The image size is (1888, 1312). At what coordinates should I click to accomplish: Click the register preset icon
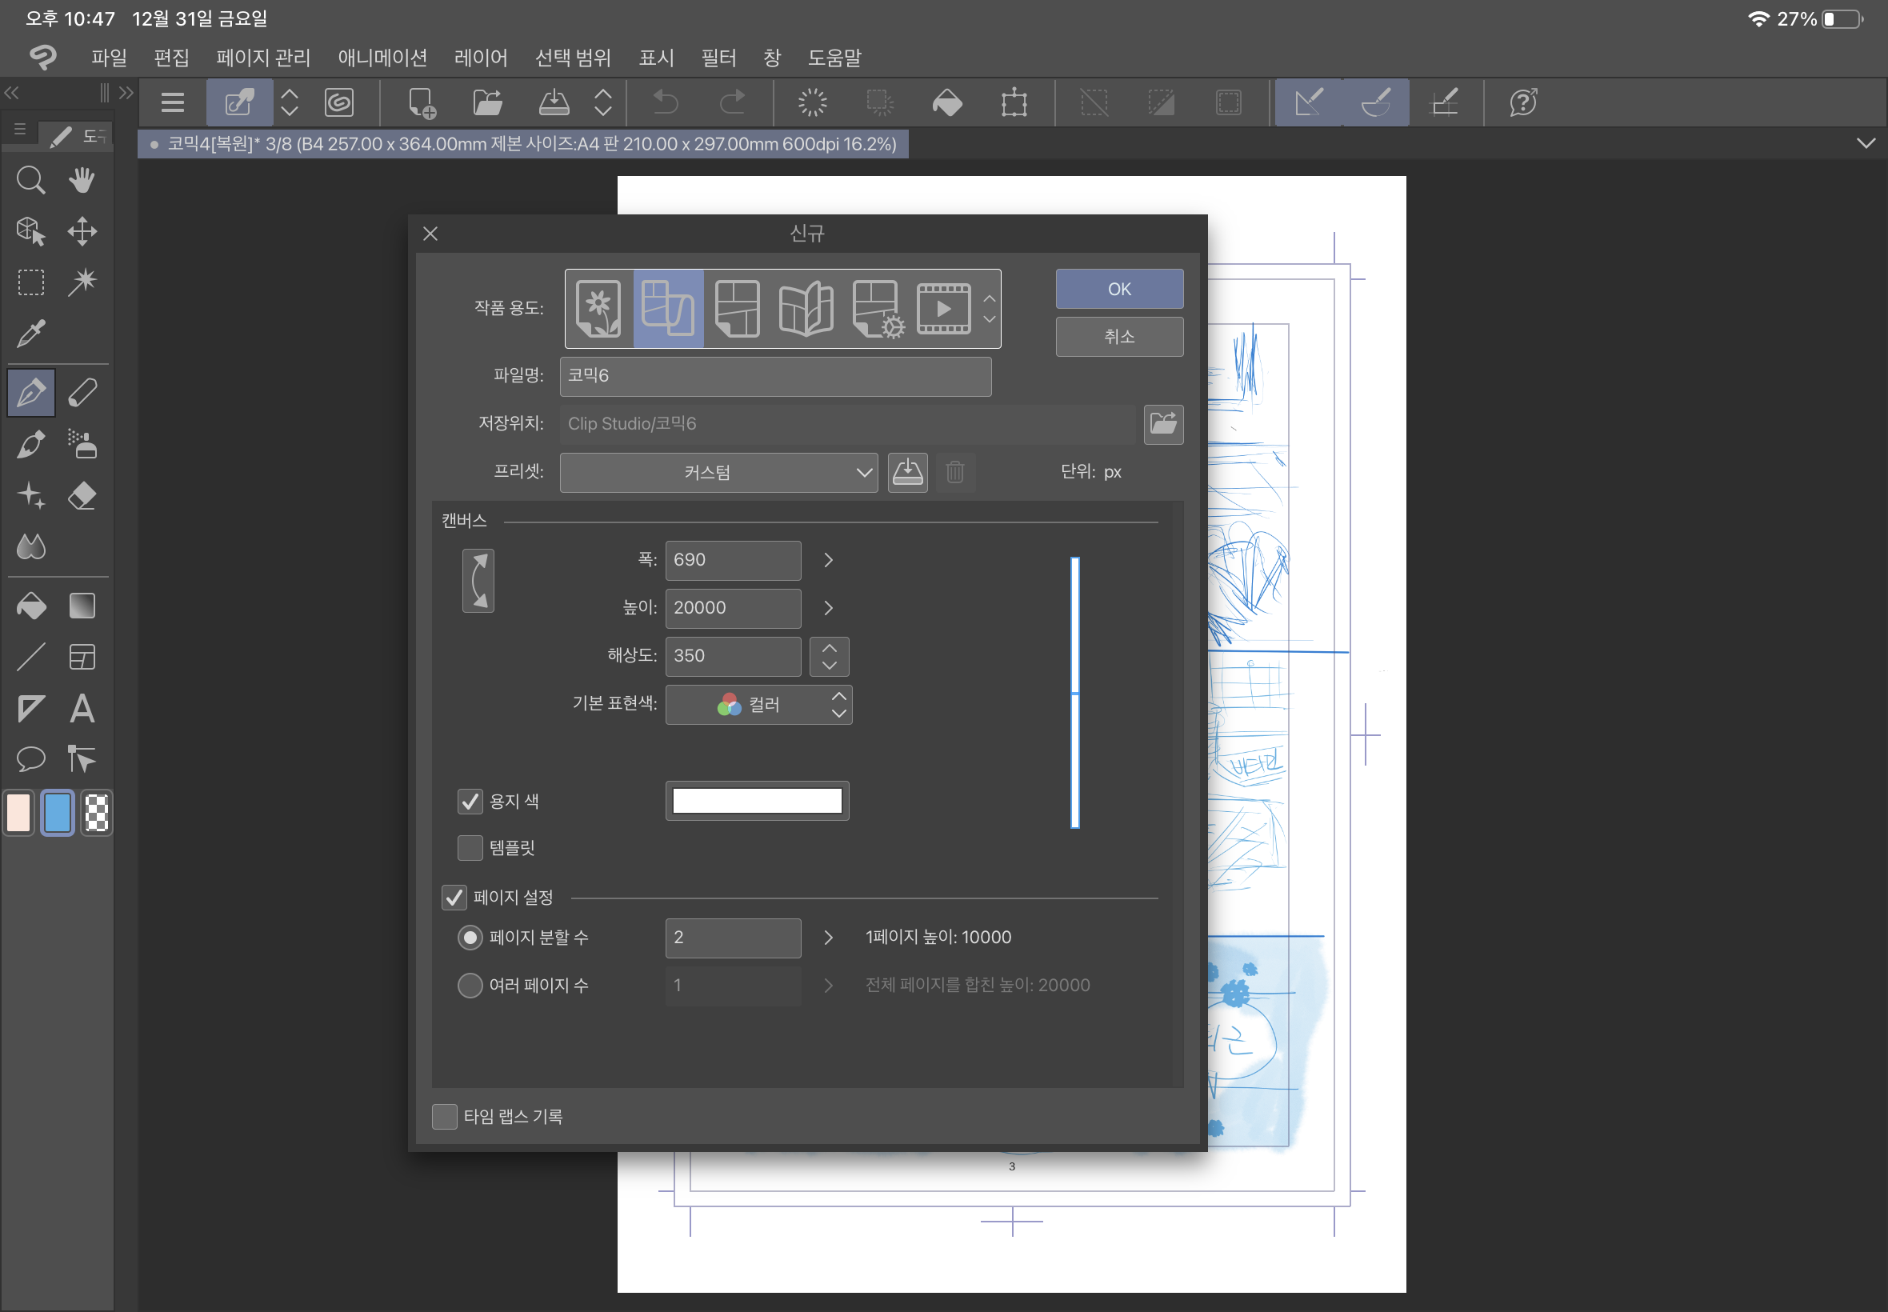907,473
